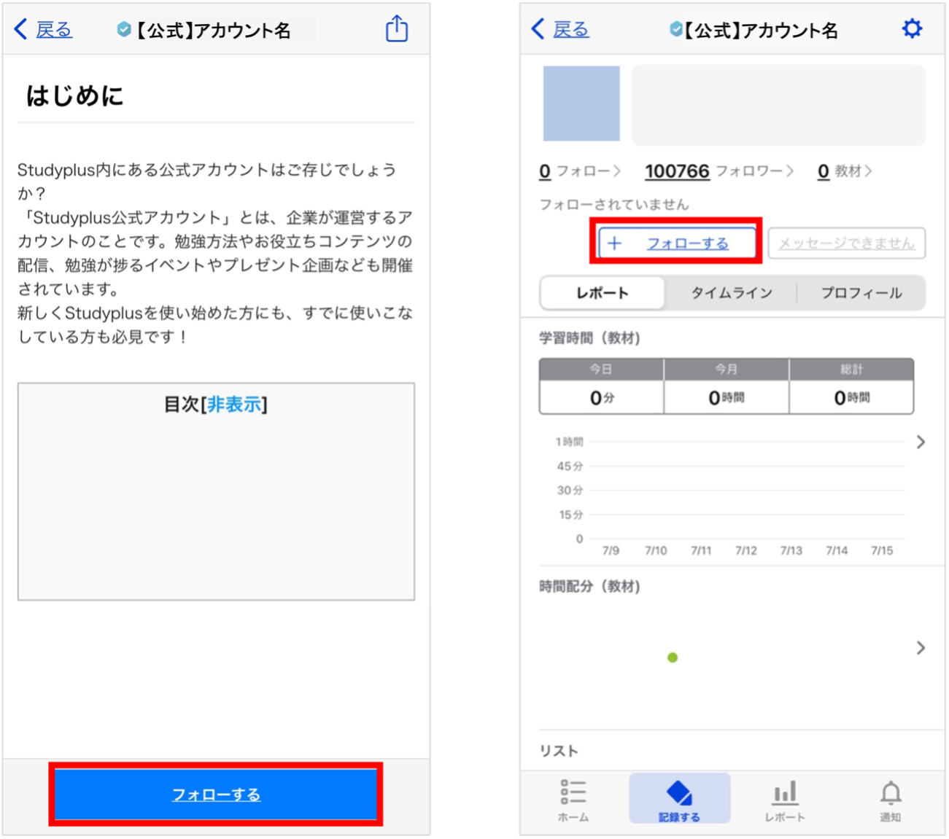Go back using 戻る on the left screen
This screenshot has width=949, height=839.
point(44,29)
